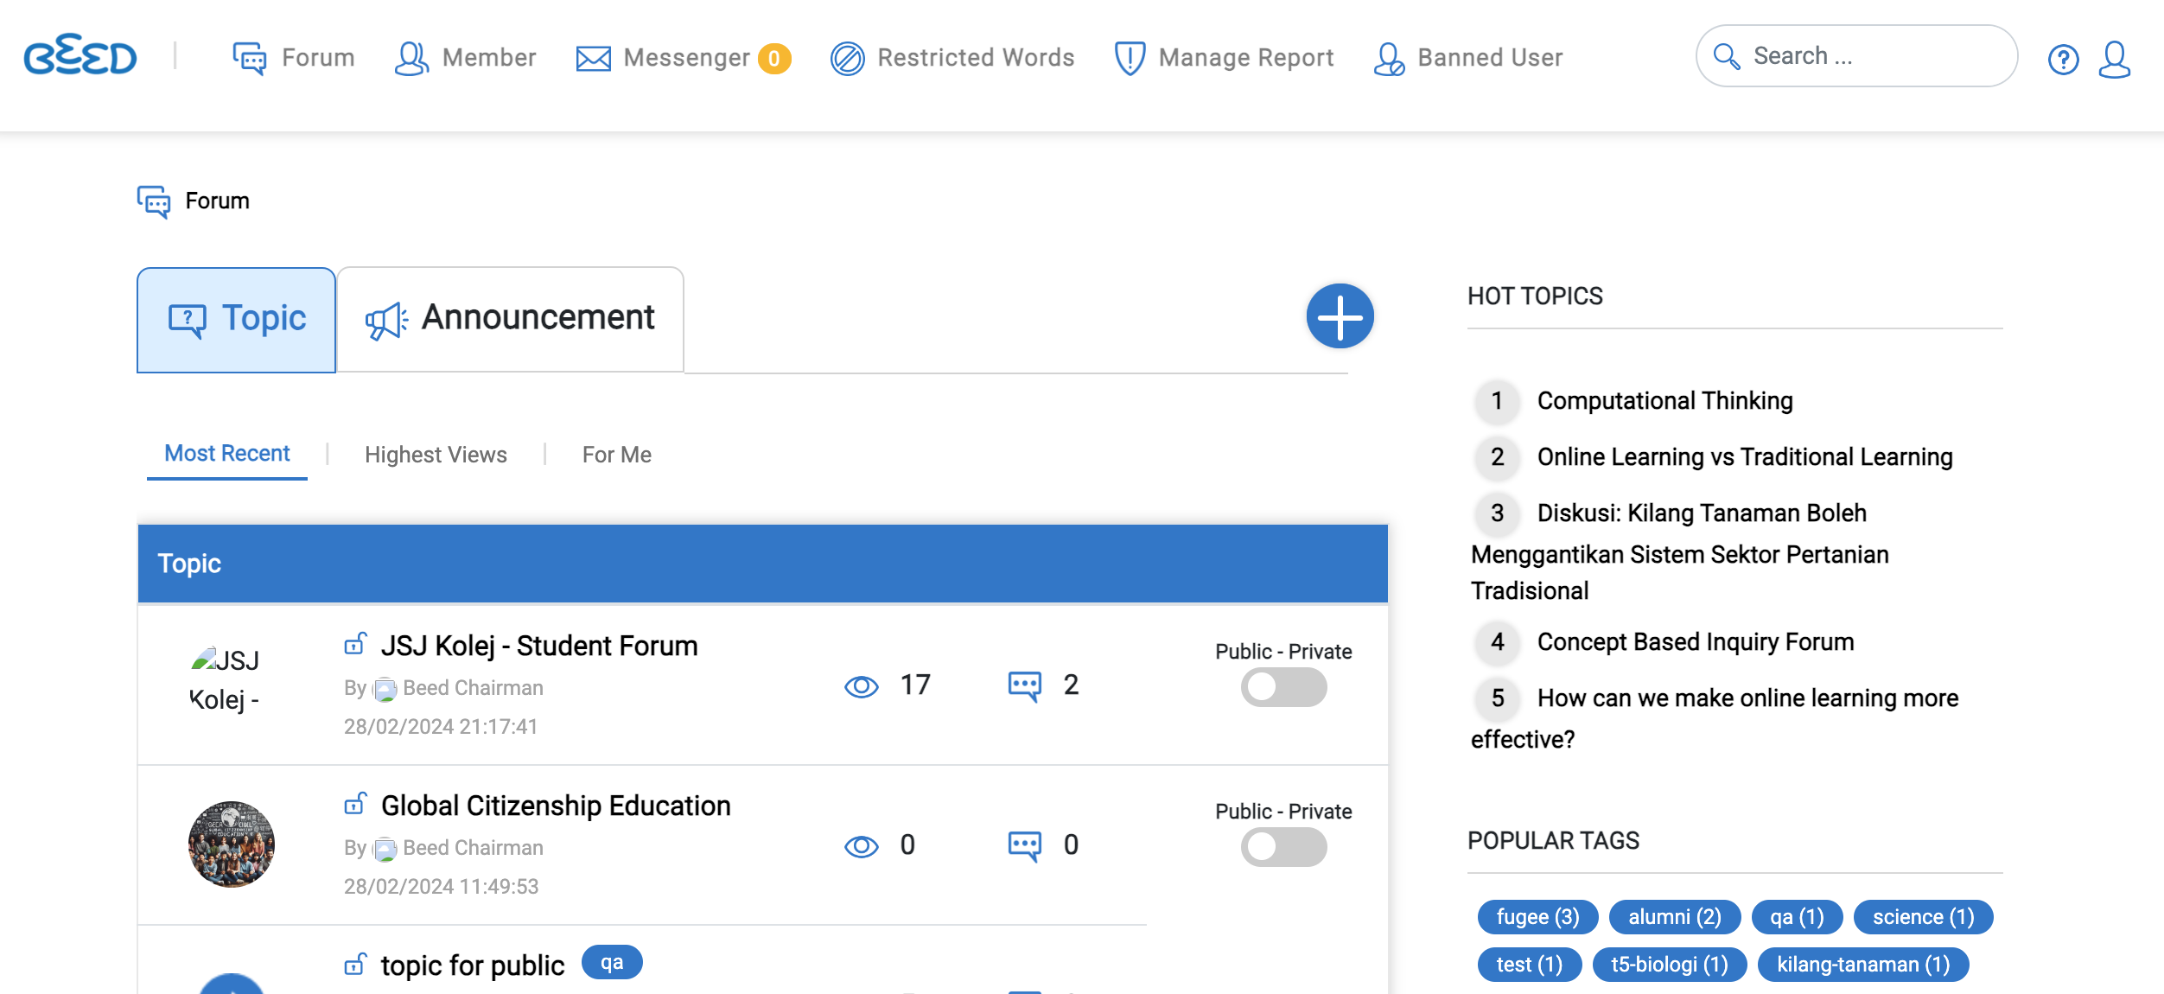Filter by the t5-biologi (1) tag
The image size is (2164, 994).
coord(1669,965)
